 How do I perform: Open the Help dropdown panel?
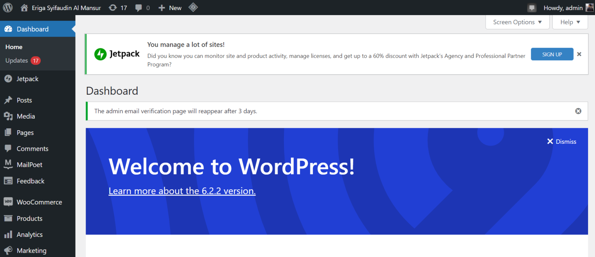570,22
